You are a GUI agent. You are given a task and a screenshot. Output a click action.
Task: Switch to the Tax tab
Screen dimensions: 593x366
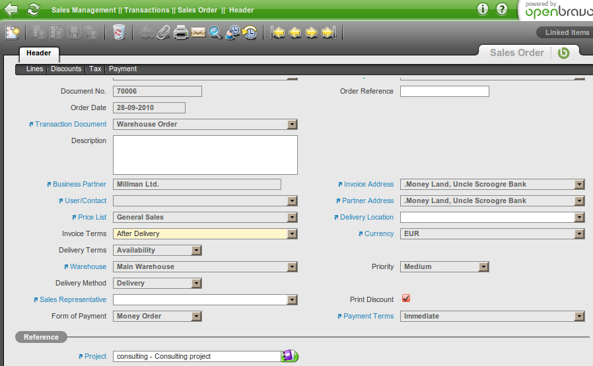95,69
